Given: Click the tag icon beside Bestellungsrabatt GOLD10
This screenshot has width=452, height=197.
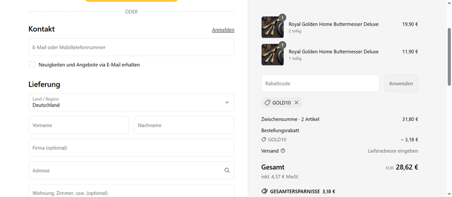Looking at the screenshot, I should pyautogui.click(x=264, y=139).
